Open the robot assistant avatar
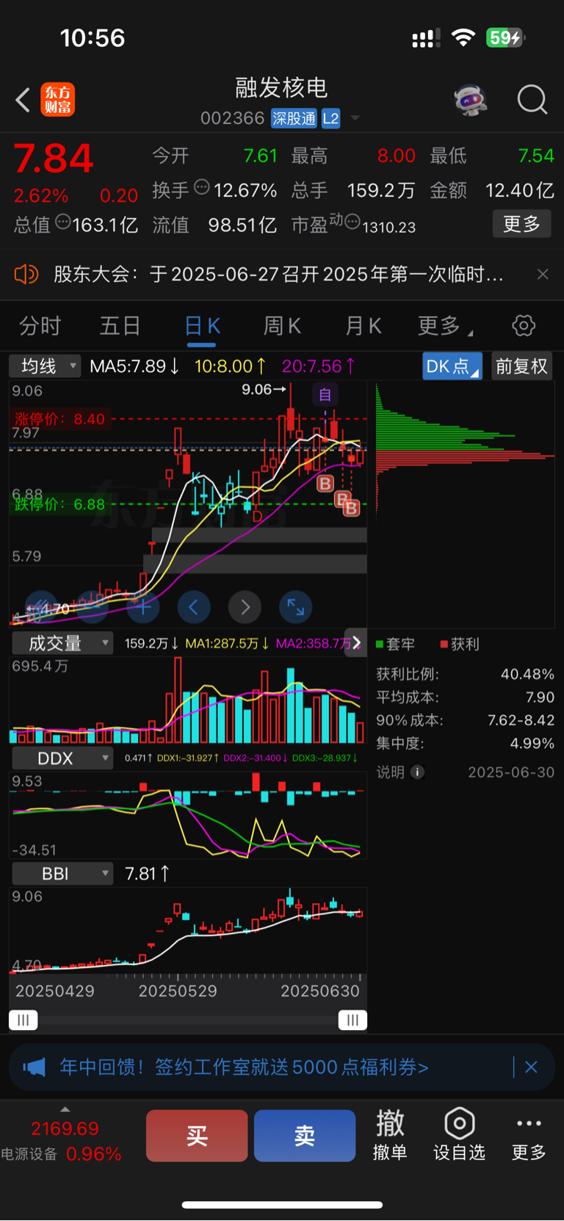 (x=471, y=99)
